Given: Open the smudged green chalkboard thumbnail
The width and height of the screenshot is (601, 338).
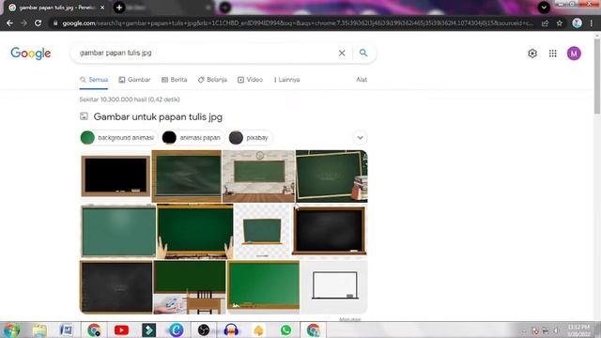Looking at the screenshot, I should click(x=187, y=177).
